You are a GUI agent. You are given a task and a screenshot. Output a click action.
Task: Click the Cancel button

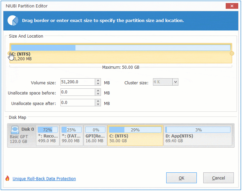pyautogui.click(x=219, y=178)
